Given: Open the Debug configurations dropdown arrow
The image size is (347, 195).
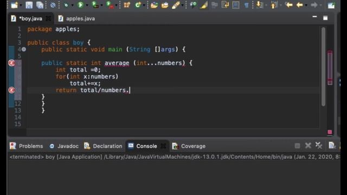Looking at the screenshot, I should [x=72, y=5].
